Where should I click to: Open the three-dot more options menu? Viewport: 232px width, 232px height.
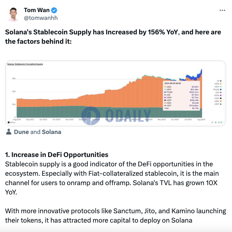coord(222,10)
